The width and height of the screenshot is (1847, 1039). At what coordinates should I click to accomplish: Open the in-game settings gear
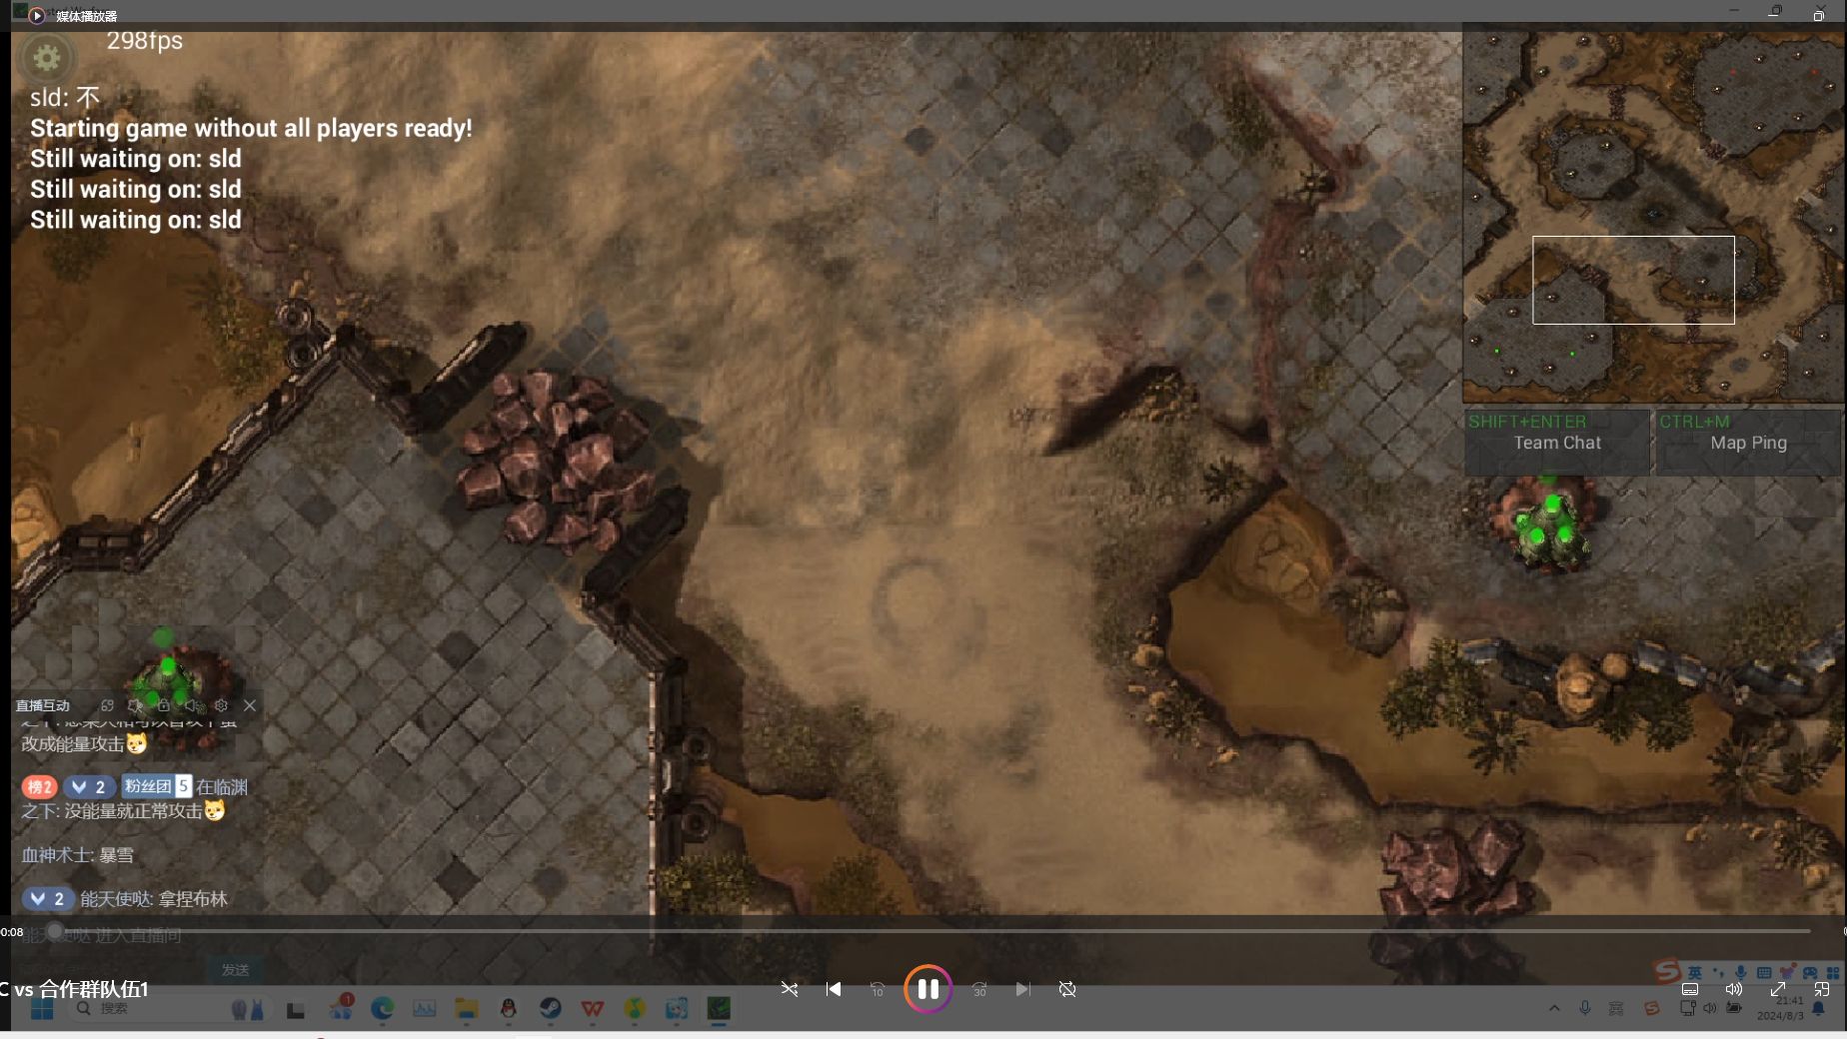pyautogui.click(x=46, y=57)
